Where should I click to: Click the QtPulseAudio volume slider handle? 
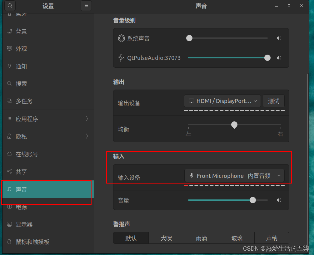(x=267, y=58)
